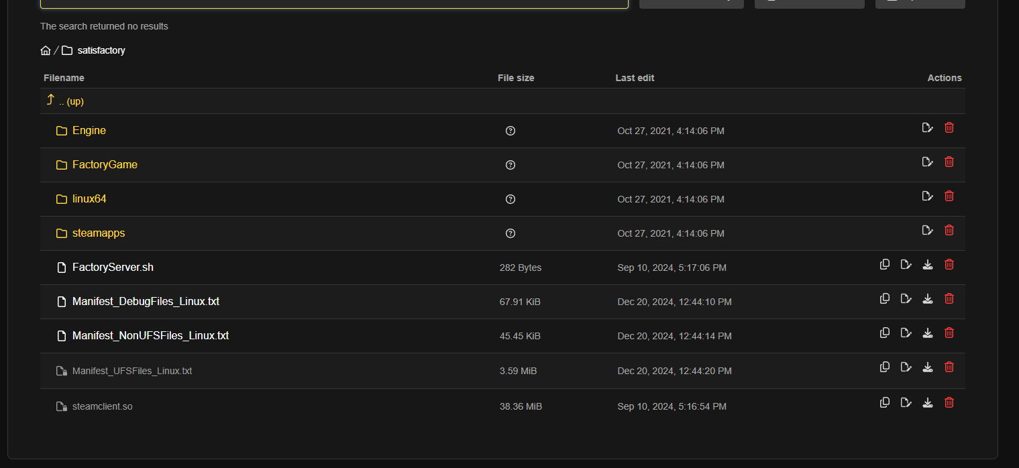Delete the steamclient.so file

(x=949, y=402)
